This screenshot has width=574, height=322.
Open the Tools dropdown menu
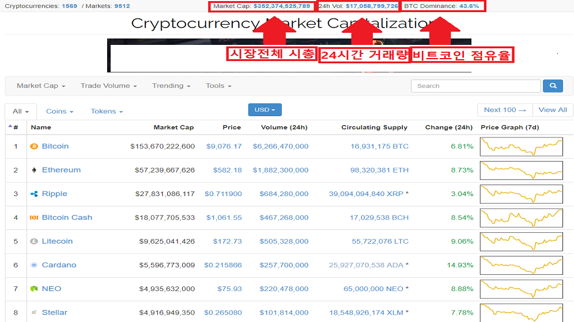218,86
